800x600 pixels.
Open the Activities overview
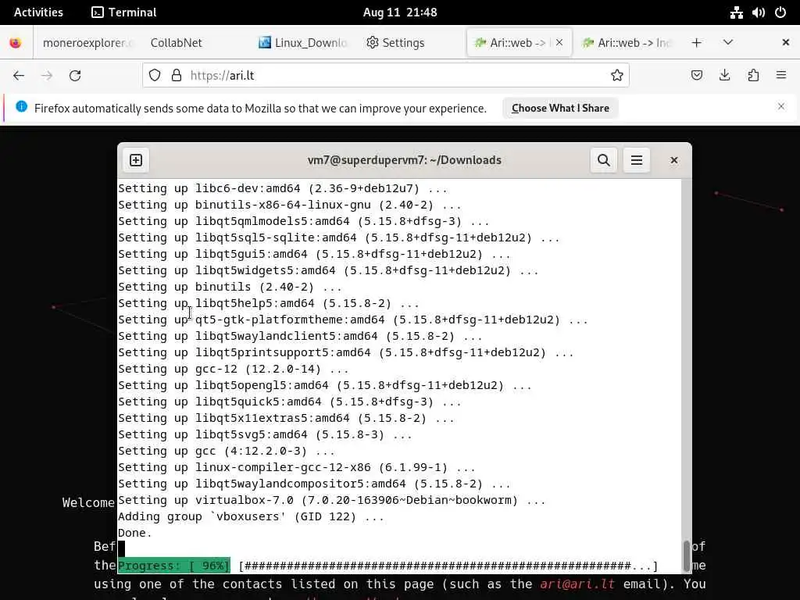tap(38, 12)
